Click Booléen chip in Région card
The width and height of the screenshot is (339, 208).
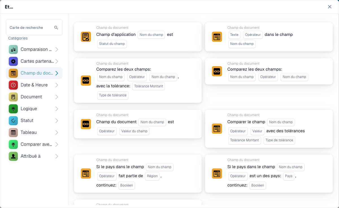coord(127,185)
